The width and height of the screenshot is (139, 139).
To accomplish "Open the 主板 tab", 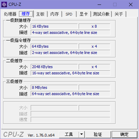I will tap(40, 14).
